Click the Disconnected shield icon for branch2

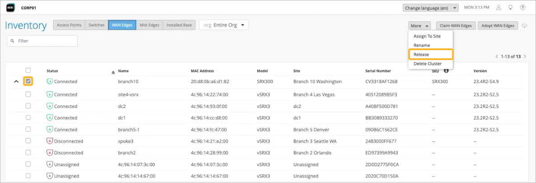click(50, 153)
